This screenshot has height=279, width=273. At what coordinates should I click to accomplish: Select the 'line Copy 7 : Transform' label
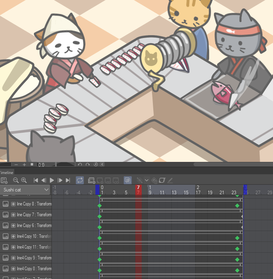coord(34,215)
